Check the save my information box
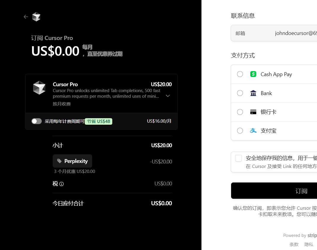Viewport: 317px width, 250px height. [x=238, y=158]
